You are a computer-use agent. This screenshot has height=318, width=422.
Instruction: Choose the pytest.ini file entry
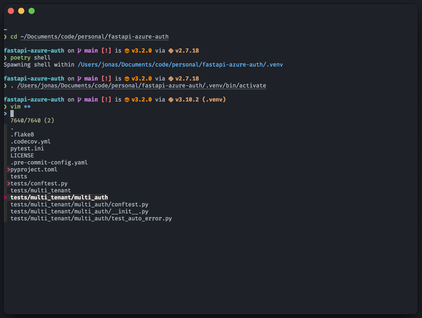tap(27, 149)
